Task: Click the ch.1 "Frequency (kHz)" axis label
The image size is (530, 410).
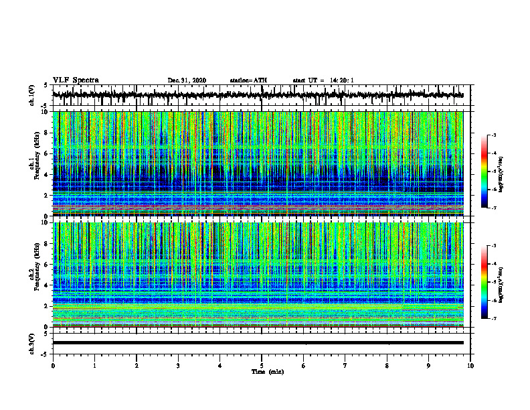Action: pos(37,155)
